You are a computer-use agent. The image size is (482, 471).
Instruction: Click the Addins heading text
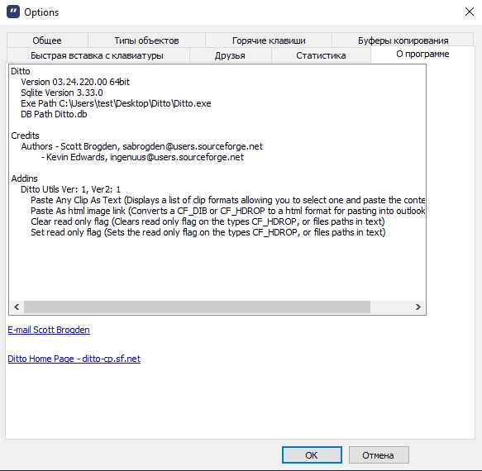[24, 178]
